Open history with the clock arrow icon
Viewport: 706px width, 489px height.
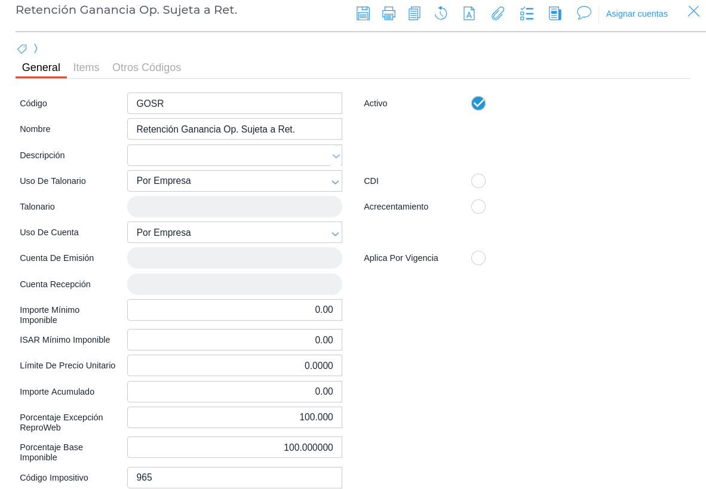coord(441,13)
